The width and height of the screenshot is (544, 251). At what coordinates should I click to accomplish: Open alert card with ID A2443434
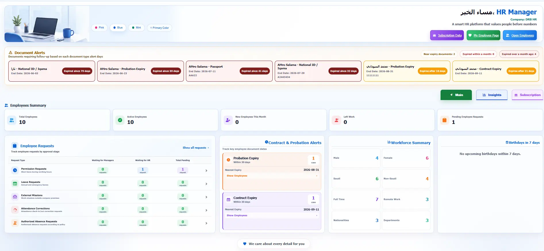coord(318,71)
